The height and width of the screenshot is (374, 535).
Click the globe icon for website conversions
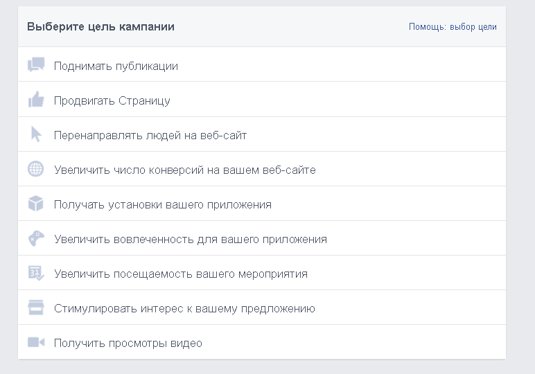[36, 169]
